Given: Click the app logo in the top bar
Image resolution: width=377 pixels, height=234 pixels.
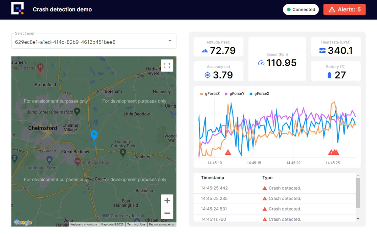Looking at the screenshot, I should pos(18,9).
